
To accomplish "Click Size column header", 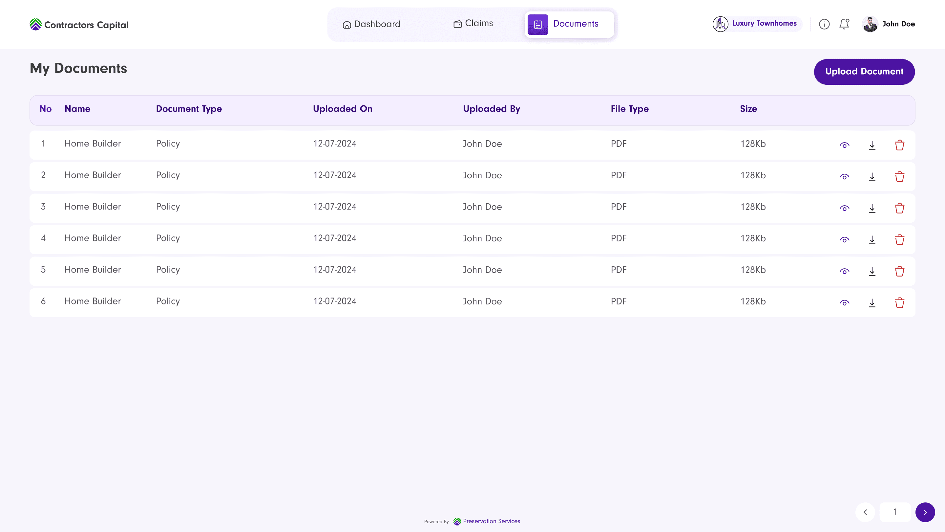I will (x=748, y=109).
